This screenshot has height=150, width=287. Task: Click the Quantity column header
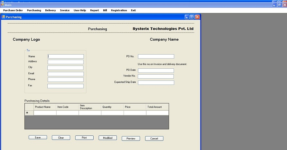112,107
